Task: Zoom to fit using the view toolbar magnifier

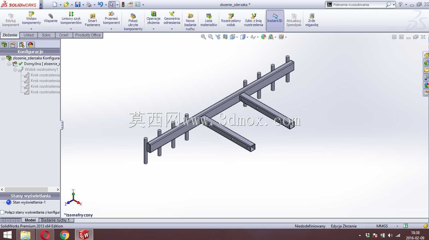Action: tap(203, 37)
